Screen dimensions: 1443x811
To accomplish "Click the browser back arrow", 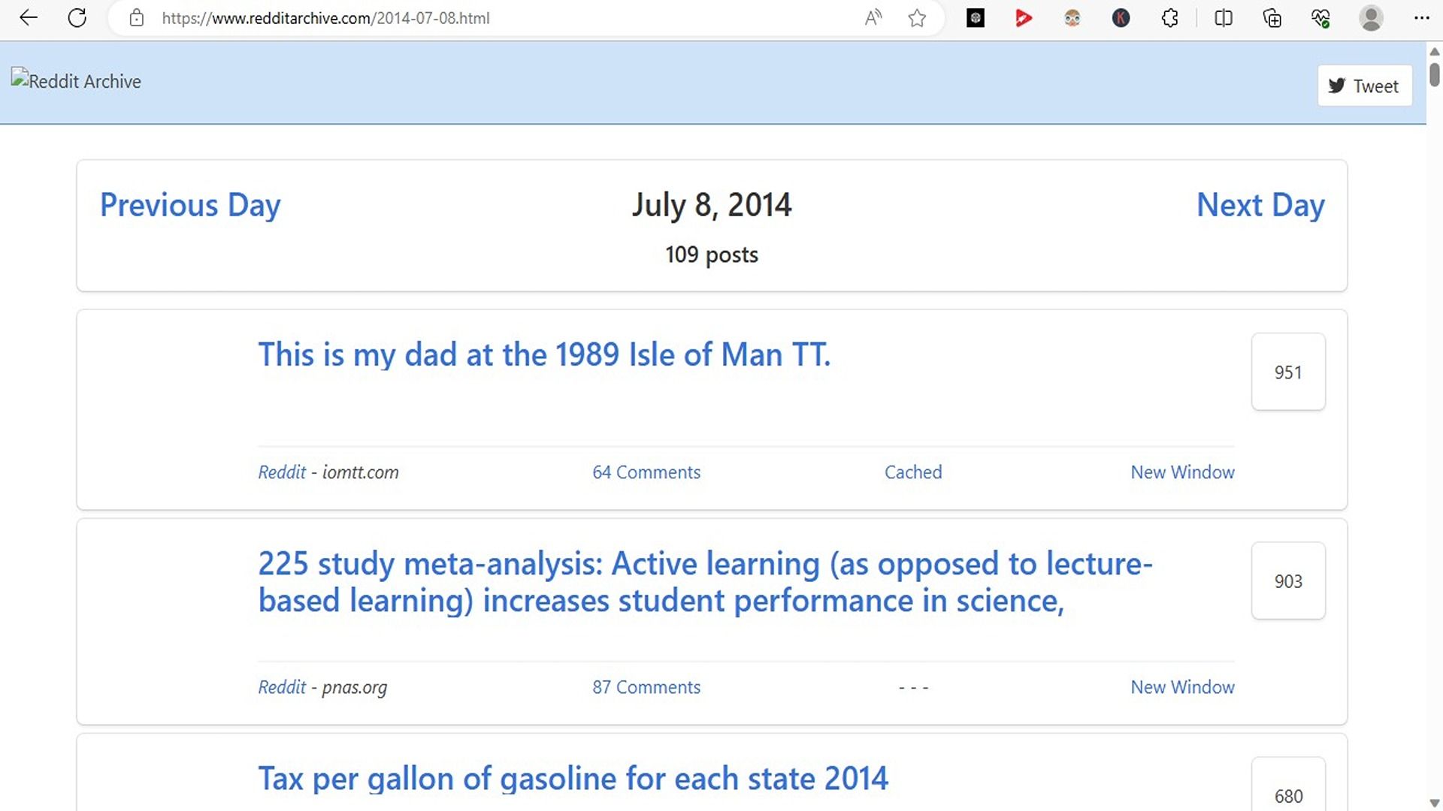I will click(x=29, y=18).
